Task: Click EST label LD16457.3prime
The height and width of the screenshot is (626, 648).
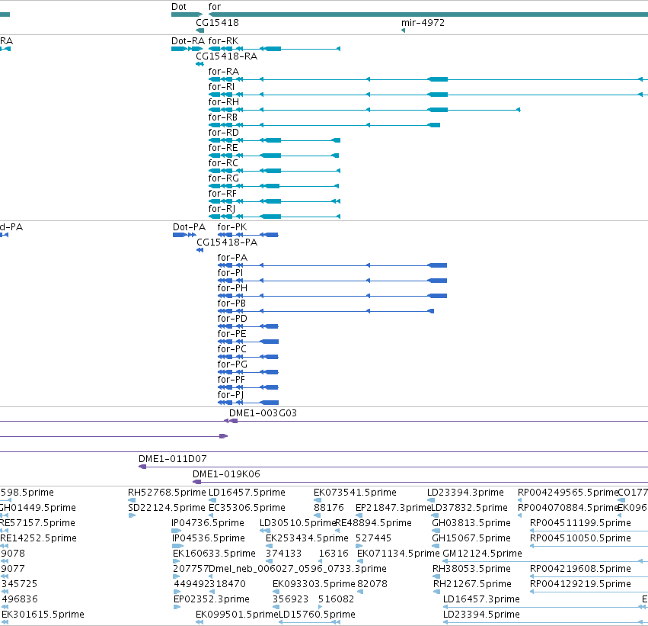Action: click(481, 599)
